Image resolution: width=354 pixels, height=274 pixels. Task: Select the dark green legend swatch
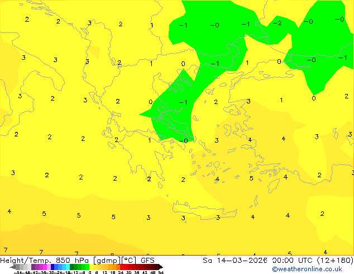71,267
